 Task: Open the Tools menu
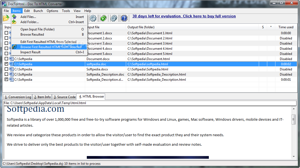coord(66,11)
